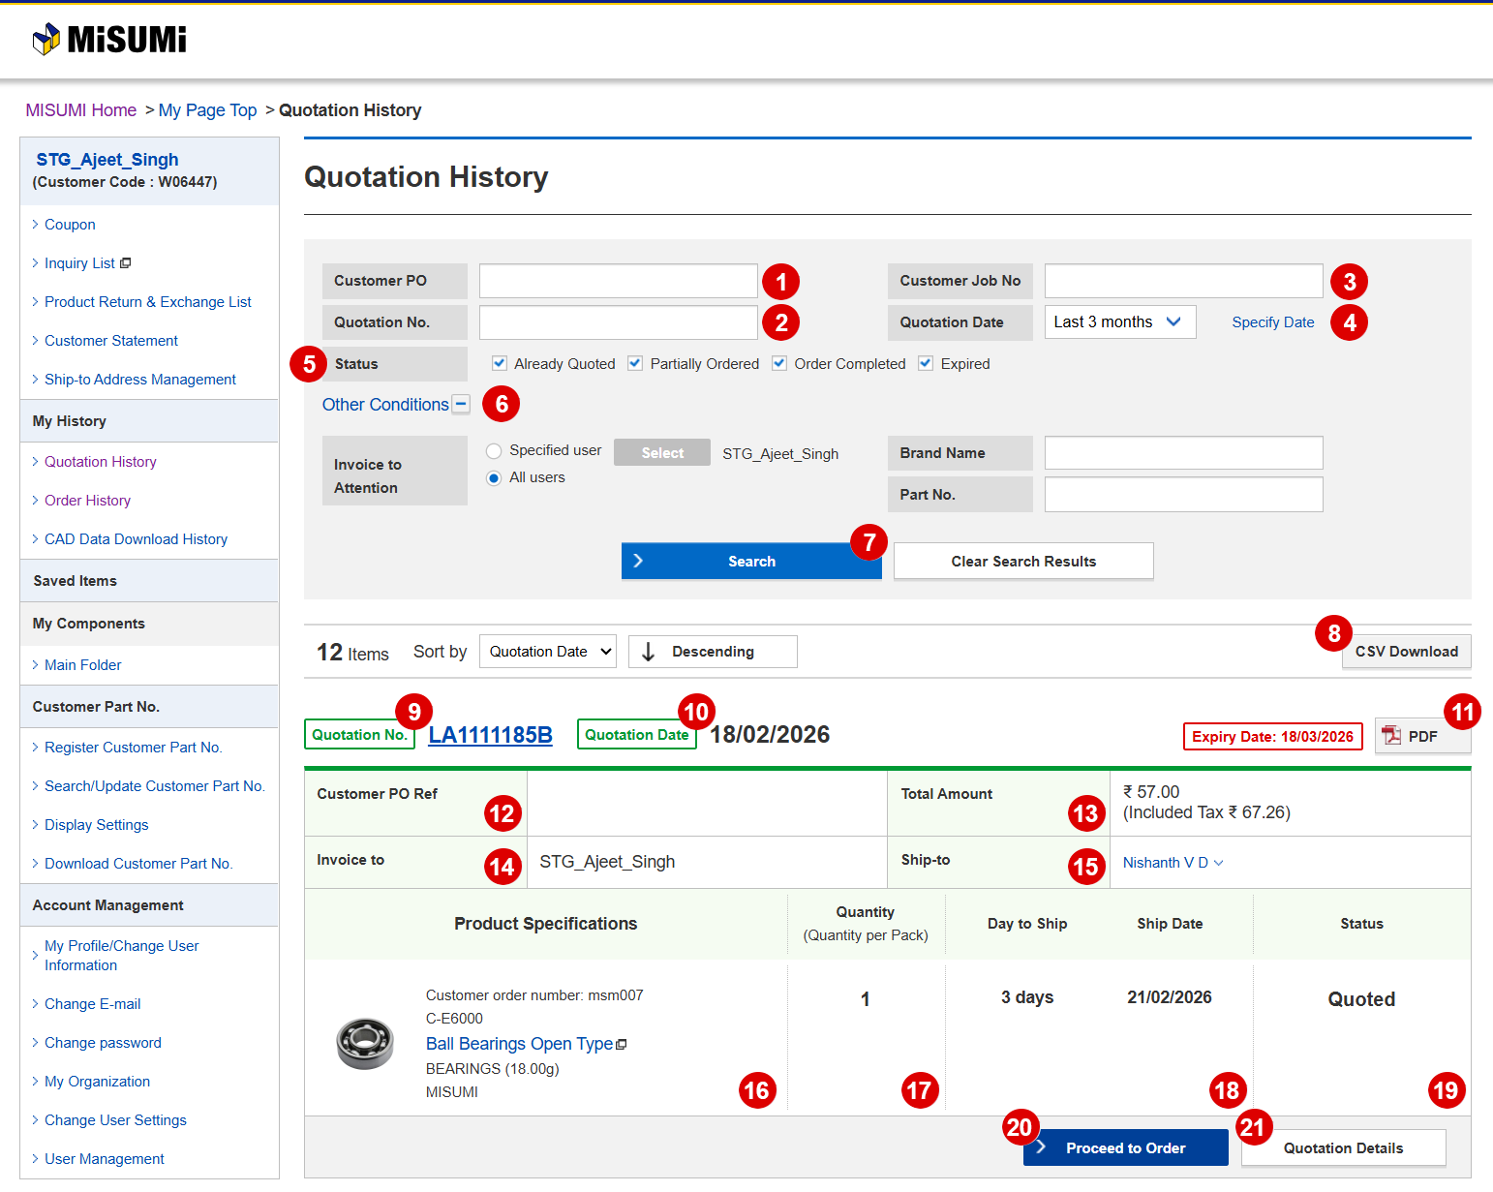Screen dimensions: 1493x1192
Task: Open quotation number LA1111185B link
Action: tap(490, 735)
